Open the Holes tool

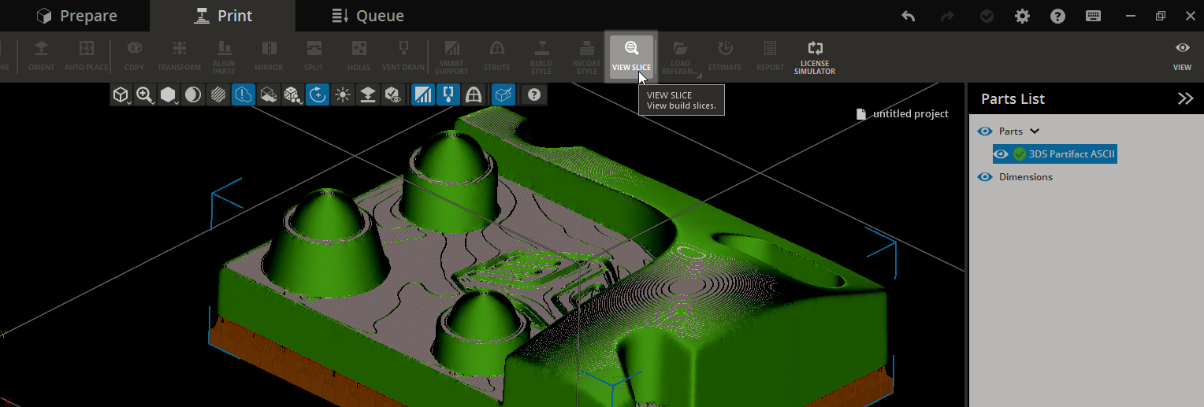[x=359, y=57]
